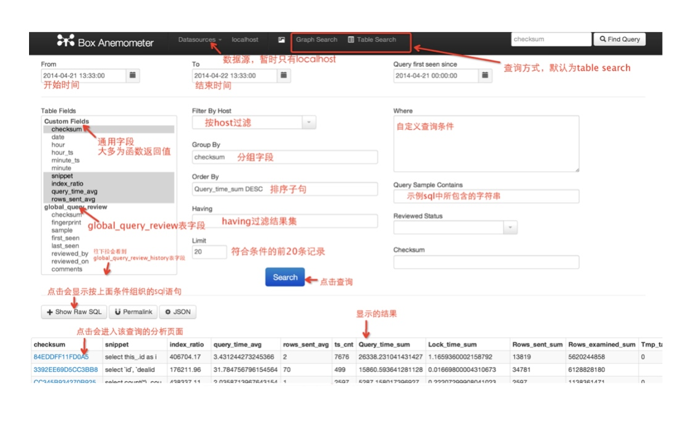Expand the Datasources dropdown menu
The width and height of the screenshot is (692, 425).
pos(200,40)
